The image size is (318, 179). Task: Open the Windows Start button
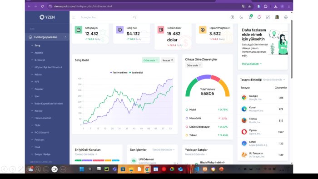point(82,169)
